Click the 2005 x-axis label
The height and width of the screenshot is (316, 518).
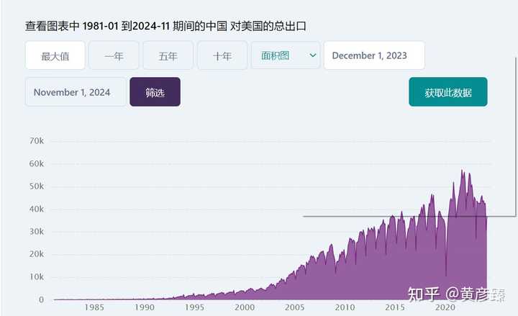pyautogui.click(x=295, y=307)
